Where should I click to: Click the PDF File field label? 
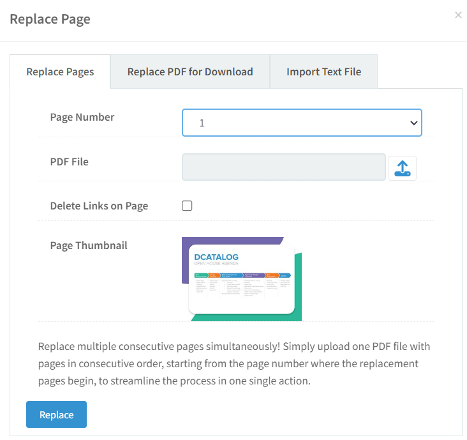coord(69,162)
